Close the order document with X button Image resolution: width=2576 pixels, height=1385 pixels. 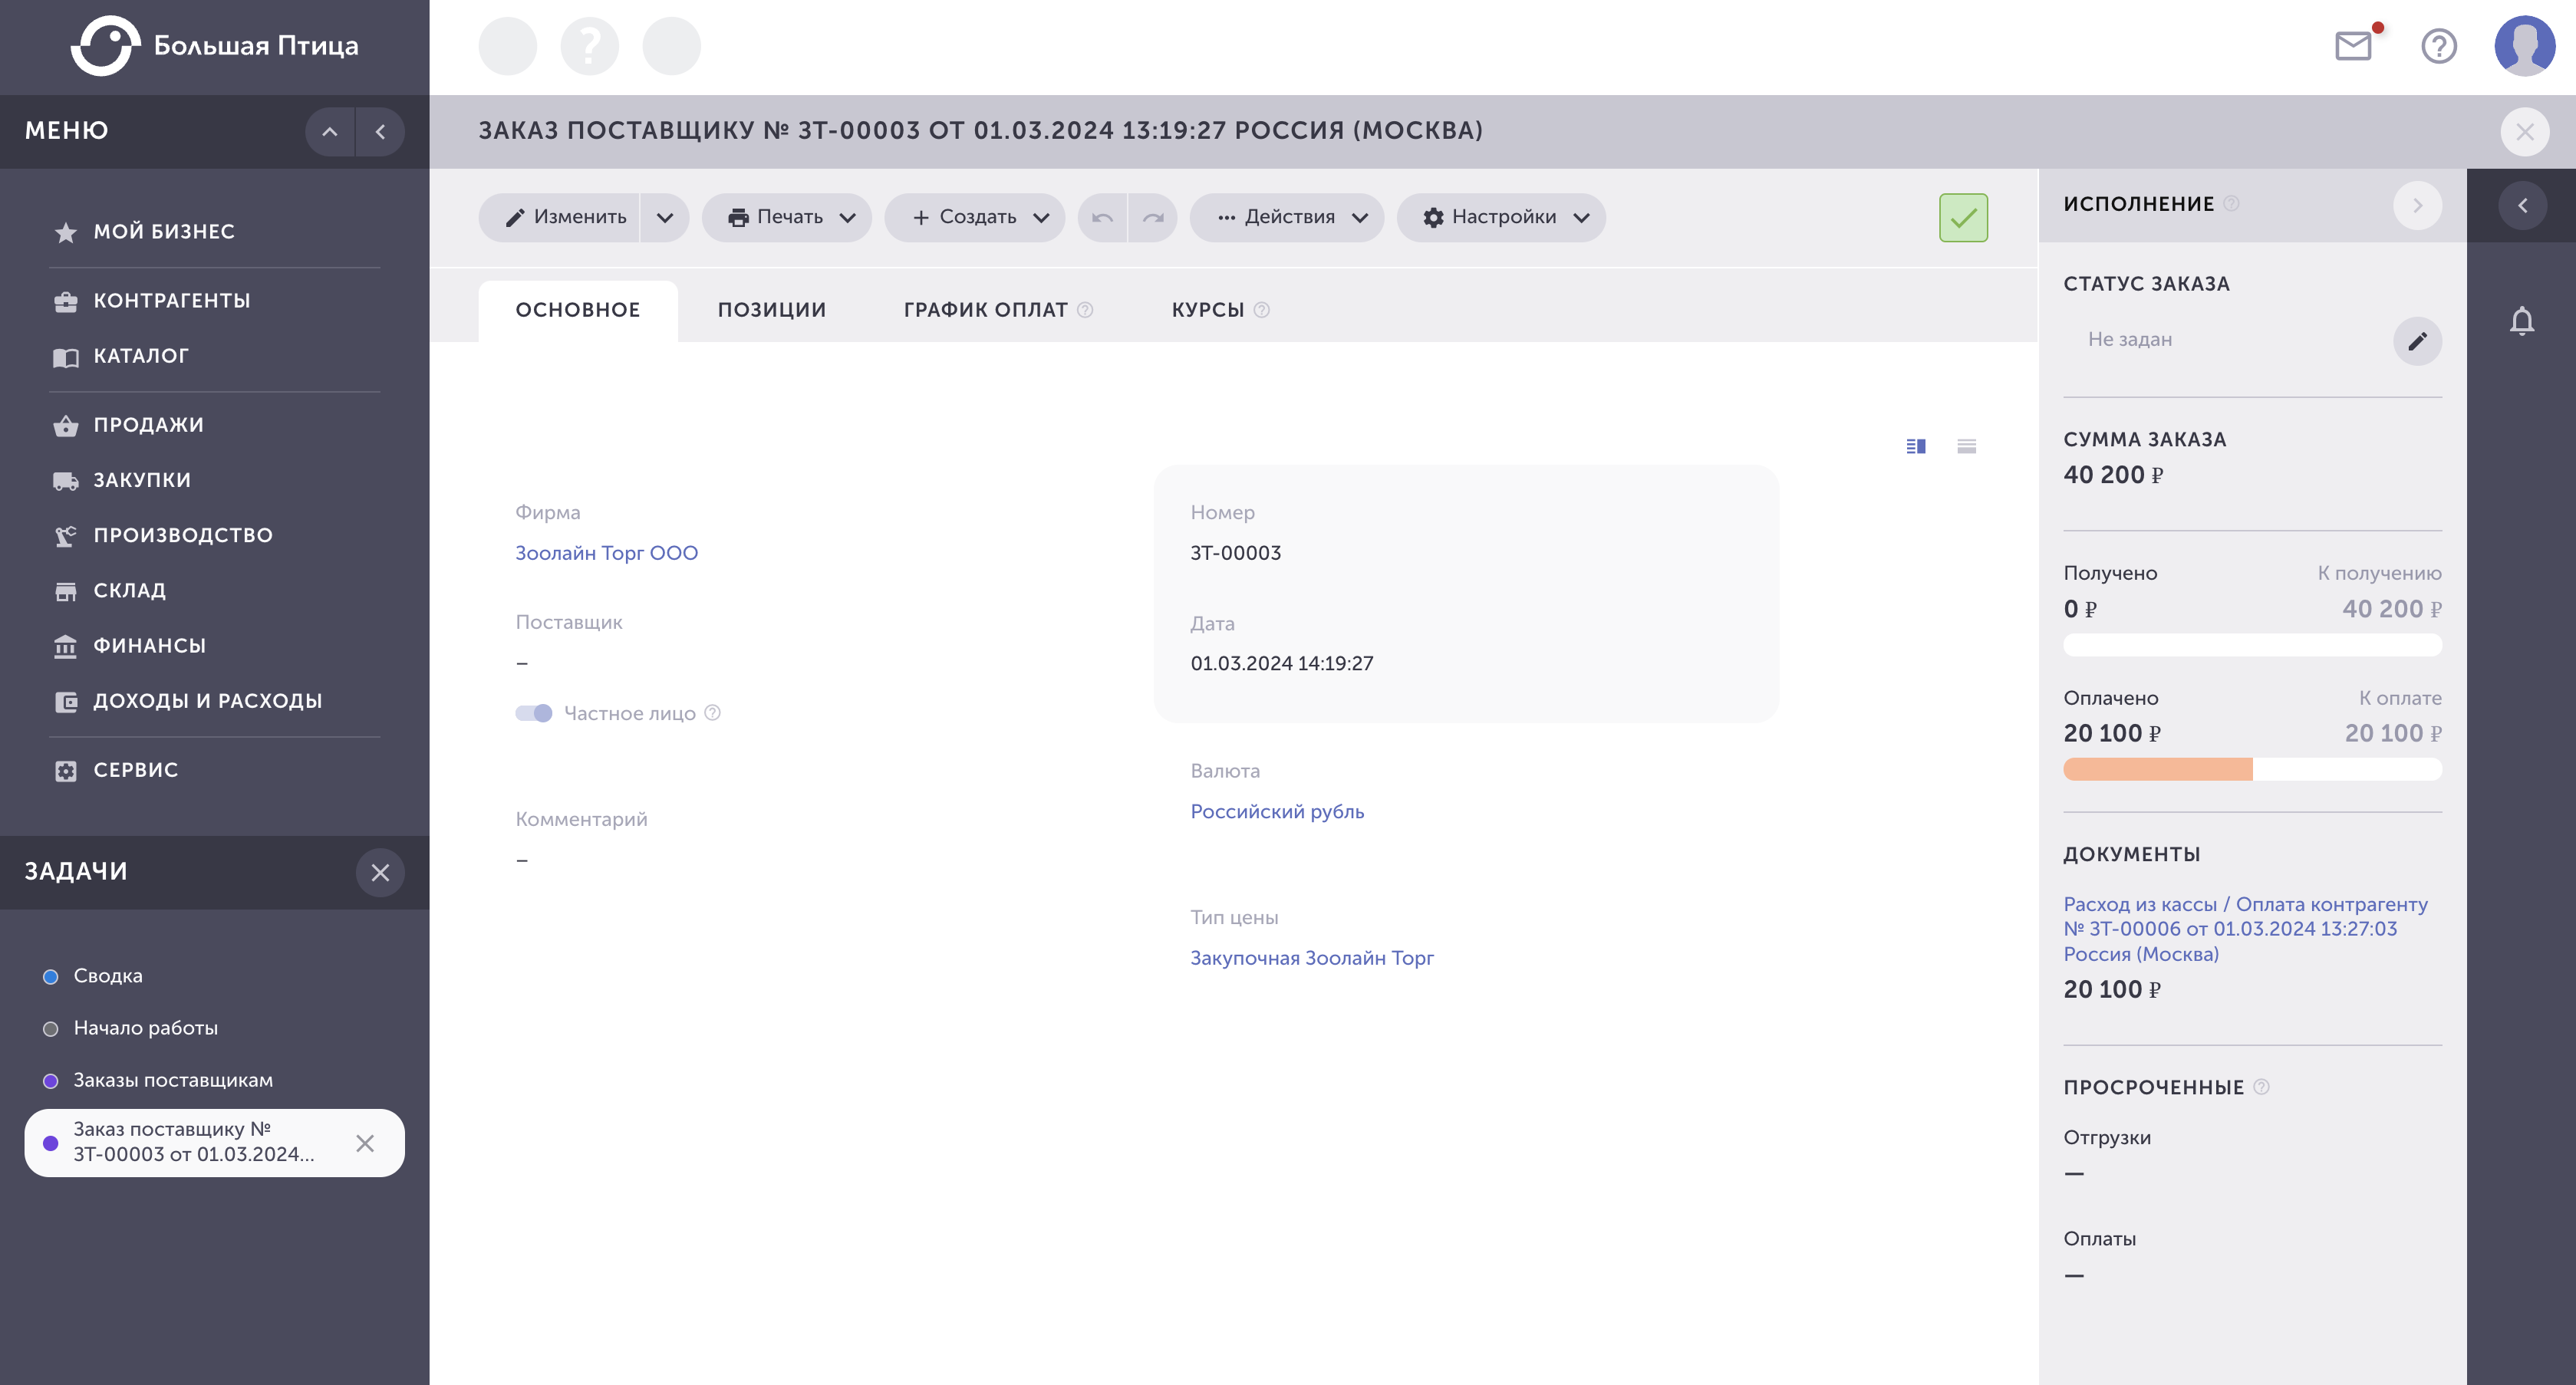pos(2524,132)
